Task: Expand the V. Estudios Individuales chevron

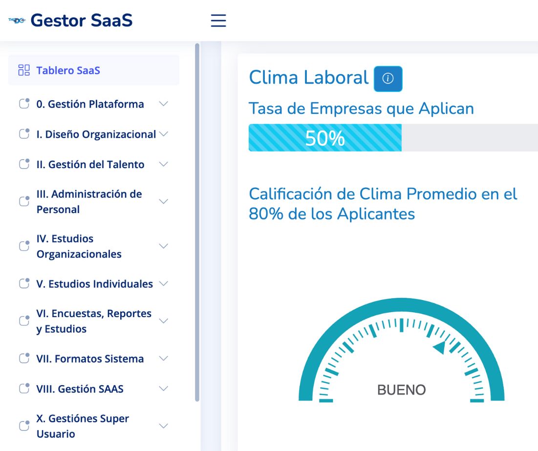Action: (x=164, y=283)
